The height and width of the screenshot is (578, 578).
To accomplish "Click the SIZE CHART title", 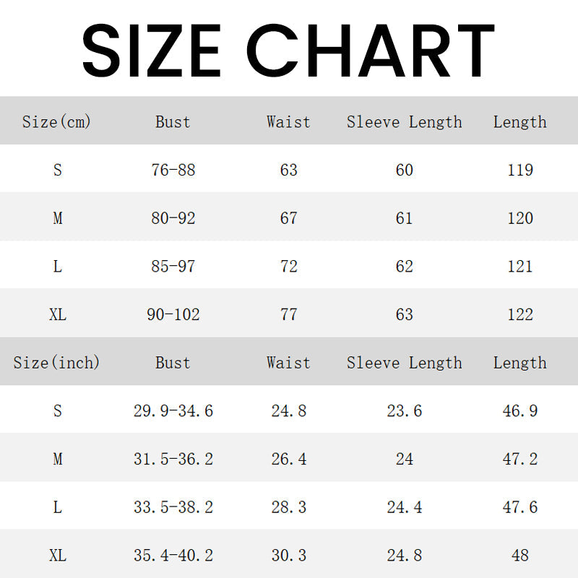I will point(288,49).
